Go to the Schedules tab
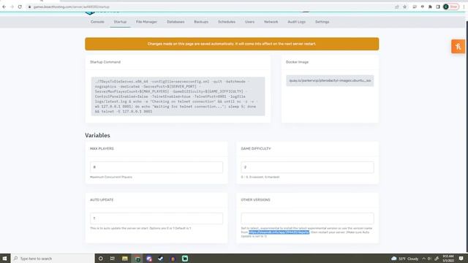Image resolution: width=468 pixels, height=263 pixels. pos(227,22)
